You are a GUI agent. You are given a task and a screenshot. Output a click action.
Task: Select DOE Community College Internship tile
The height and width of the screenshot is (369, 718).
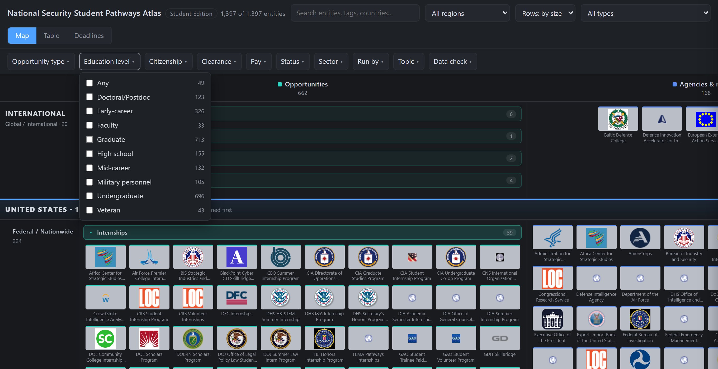[105, 344]
